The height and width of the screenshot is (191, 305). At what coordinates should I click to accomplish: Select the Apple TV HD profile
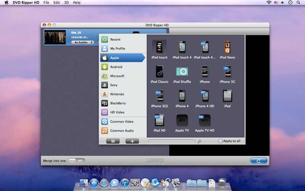(x=205, y=121)
